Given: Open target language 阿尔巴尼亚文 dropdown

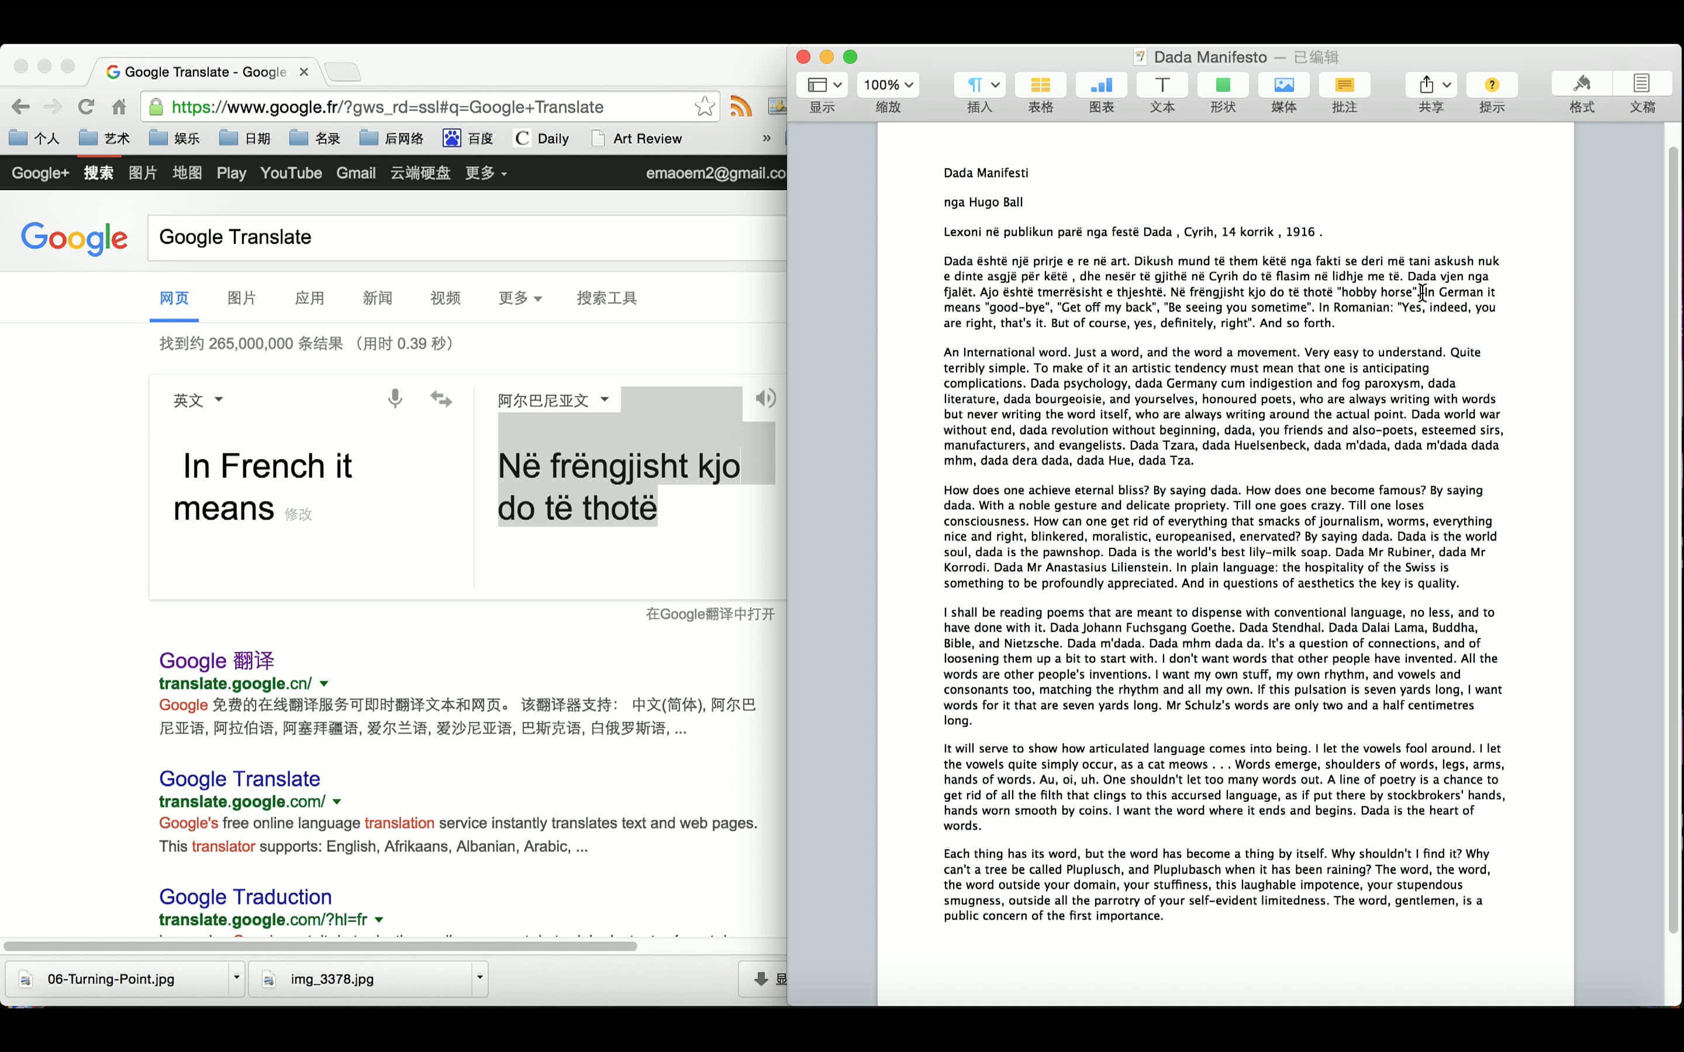Looking at the screenshot, I should (x=553, y=400).
